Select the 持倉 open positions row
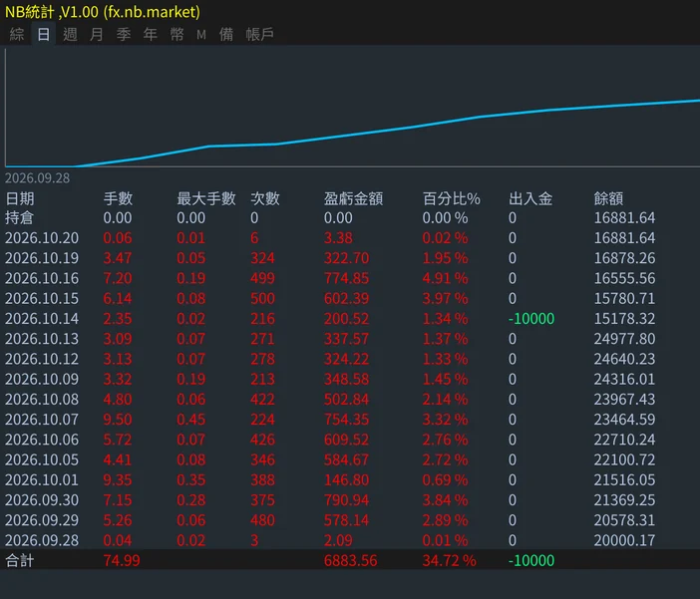Image resolution: width=700 pixels, height=599 pixels. (350, 218)
